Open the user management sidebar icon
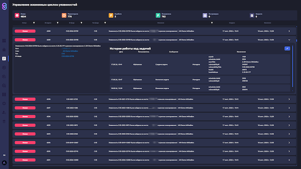Image resolution: width=301 pixels, height=169 pixels. coord(4,113)
